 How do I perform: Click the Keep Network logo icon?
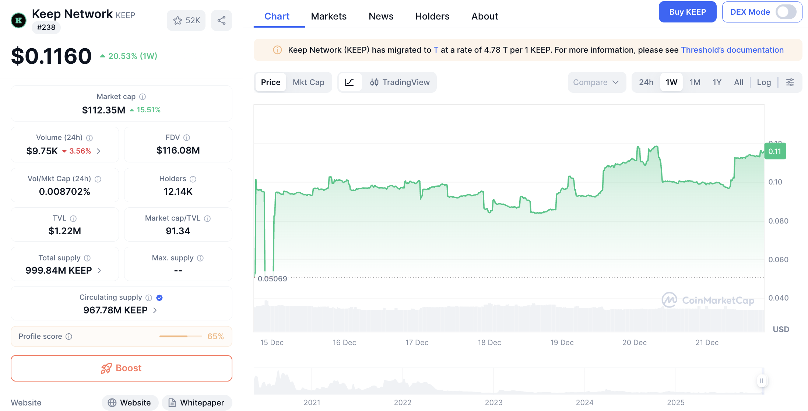point(19,21)
